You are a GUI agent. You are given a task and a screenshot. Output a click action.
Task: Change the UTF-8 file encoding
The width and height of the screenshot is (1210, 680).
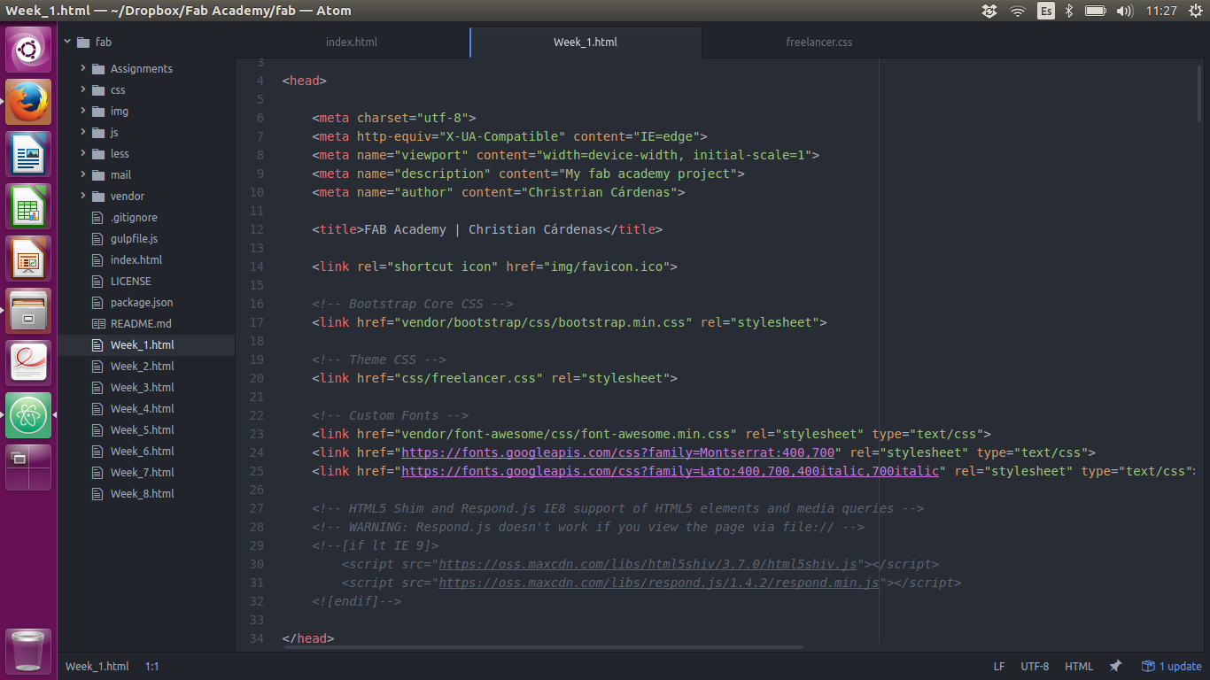click(1035, 666)
